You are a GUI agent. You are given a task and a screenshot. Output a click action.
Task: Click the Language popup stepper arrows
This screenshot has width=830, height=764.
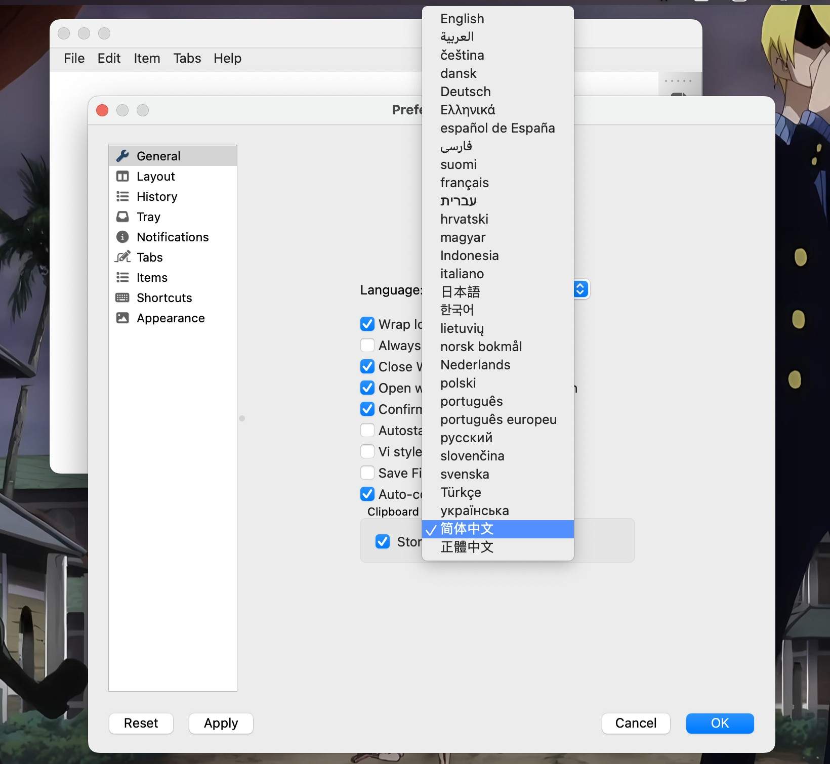[x=580, y=289]
